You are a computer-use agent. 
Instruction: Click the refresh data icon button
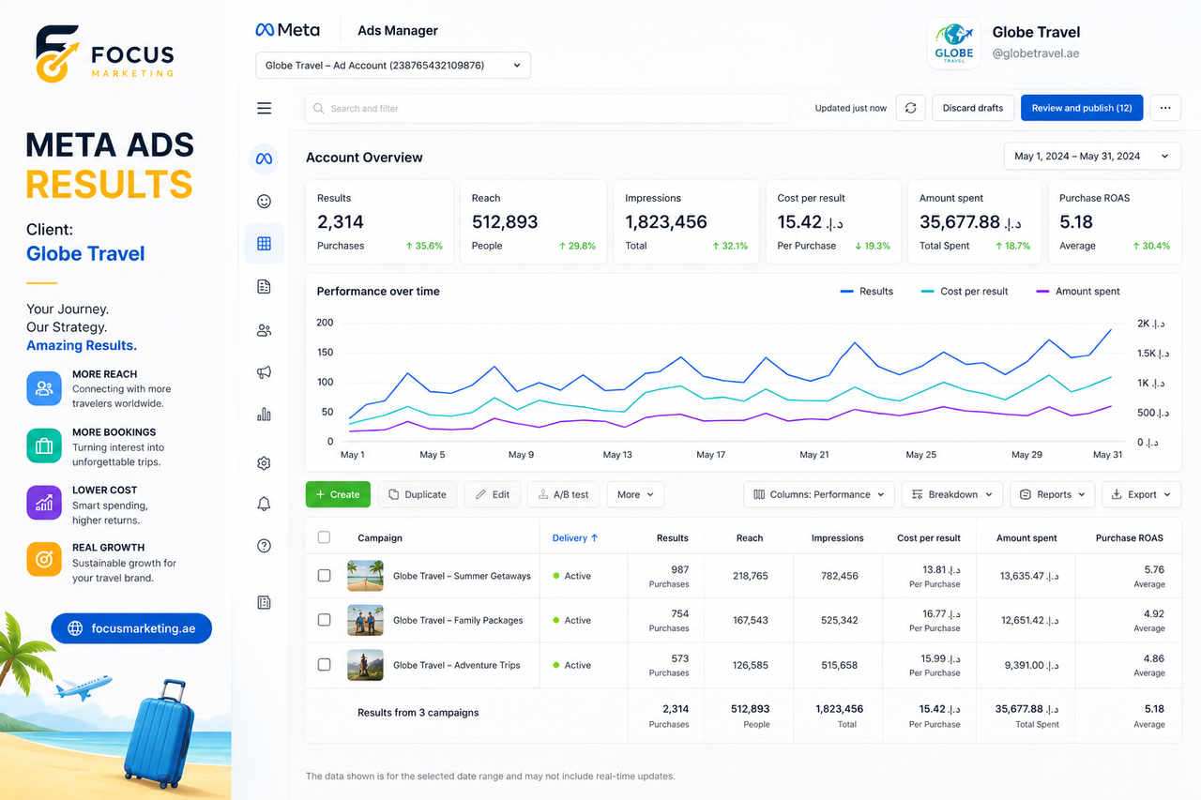click(x=910, y=108)
